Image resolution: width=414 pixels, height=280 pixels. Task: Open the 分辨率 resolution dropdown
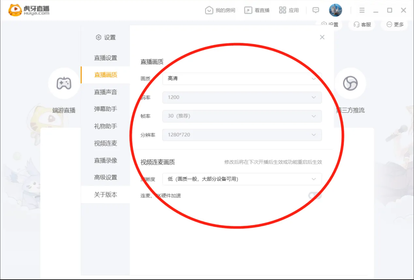pyautogui.click(x=242, y=135)
